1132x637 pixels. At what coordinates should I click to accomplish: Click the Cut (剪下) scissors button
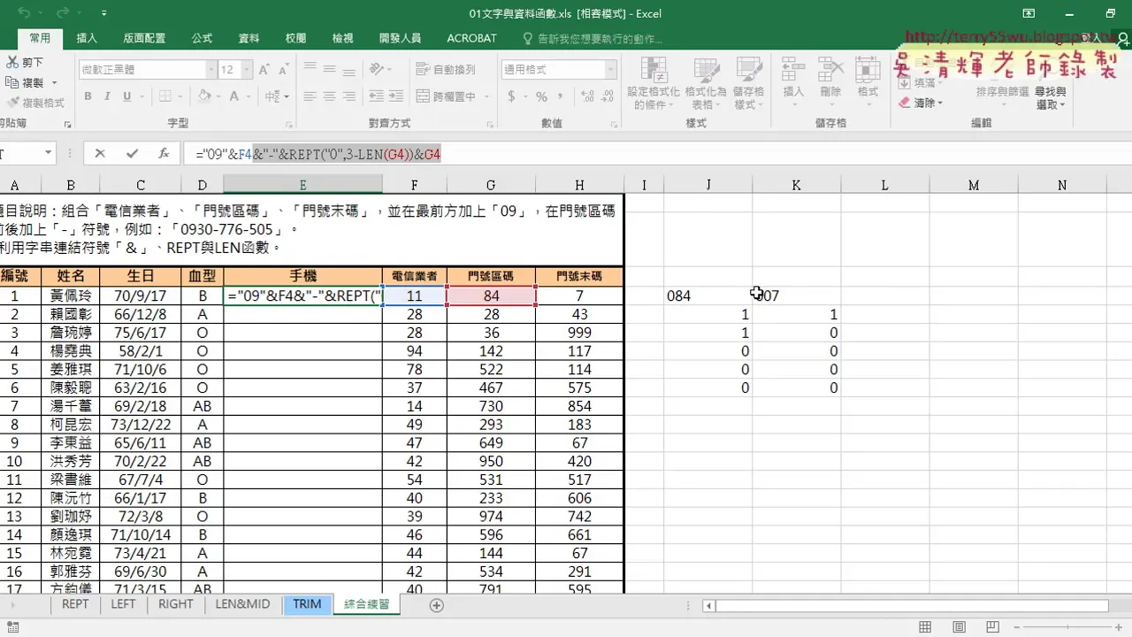pos(25,63)
